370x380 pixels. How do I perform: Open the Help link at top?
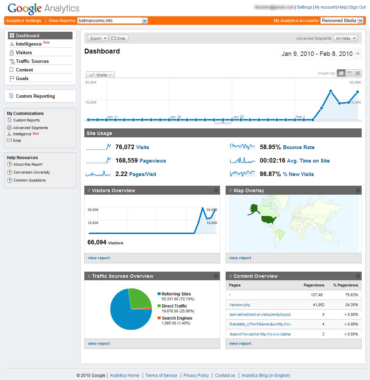pyautogui.click(x=342, y=7)
